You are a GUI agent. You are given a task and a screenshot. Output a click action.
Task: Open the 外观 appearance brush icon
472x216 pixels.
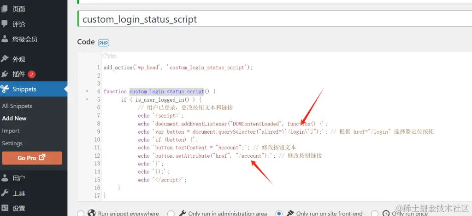(x=4, y=59)
